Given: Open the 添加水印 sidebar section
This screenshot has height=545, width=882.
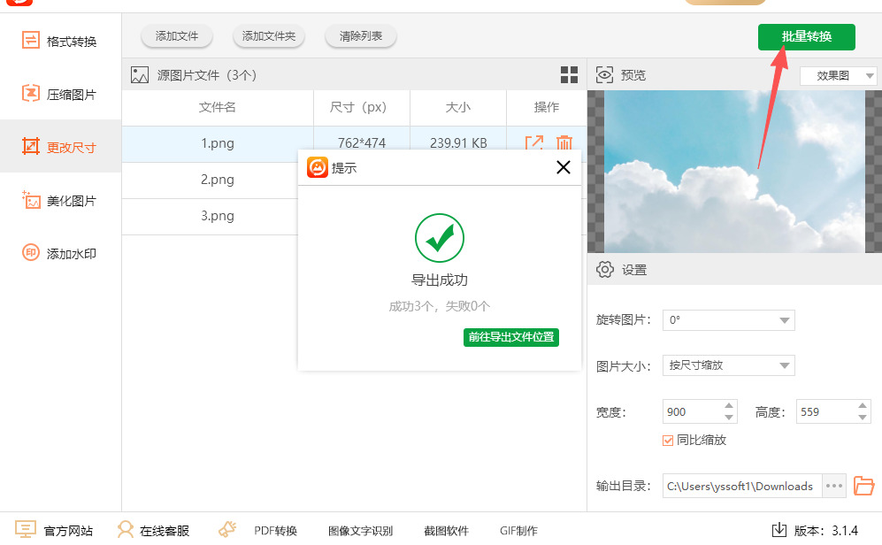Looking at the screenshot, I should tap(60, 254).
